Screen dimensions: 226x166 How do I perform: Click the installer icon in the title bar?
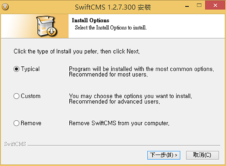[x=5, y=7]
